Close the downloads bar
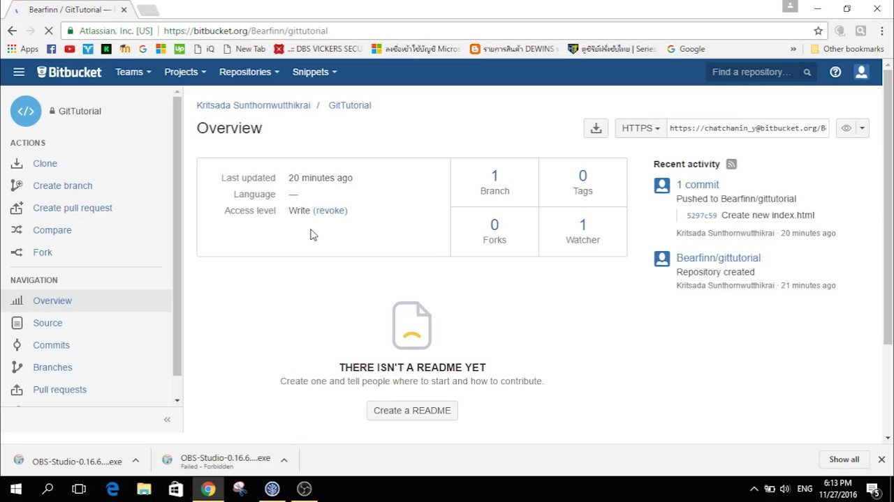 point(881,459)
